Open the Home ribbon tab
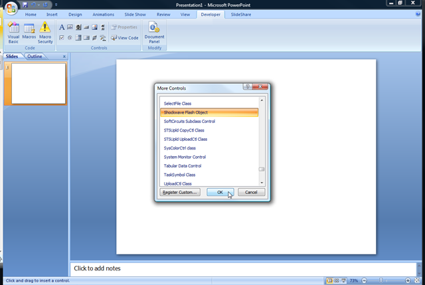 (31, 15)
